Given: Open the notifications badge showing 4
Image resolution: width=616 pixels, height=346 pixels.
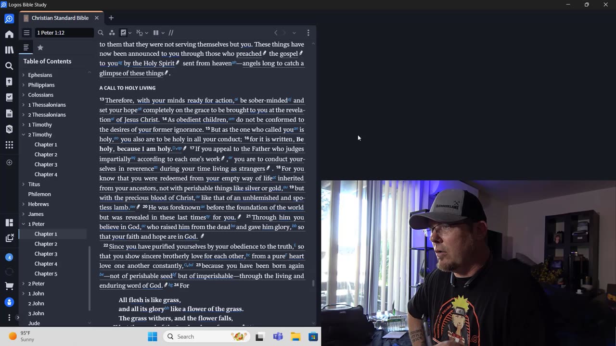Looking at the screenshot, I should click(x=9, y=257).
